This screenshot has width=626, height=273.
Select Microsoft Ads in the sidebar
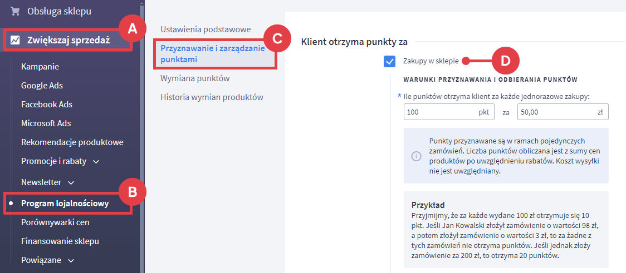point(46,123)
